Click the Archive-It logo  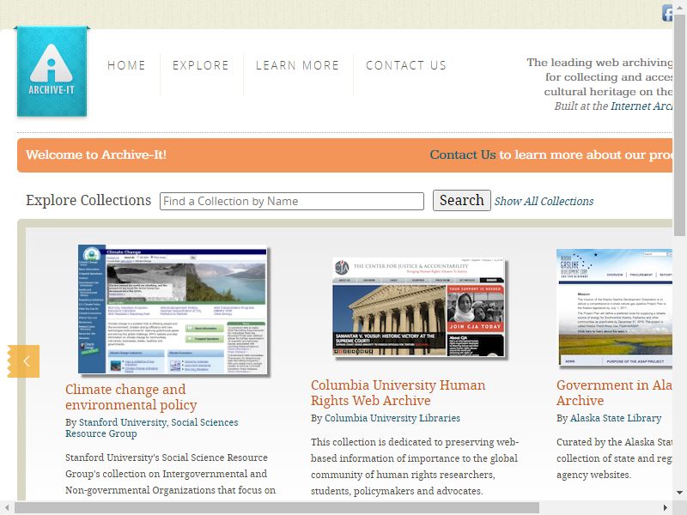(x=52, y=72)
